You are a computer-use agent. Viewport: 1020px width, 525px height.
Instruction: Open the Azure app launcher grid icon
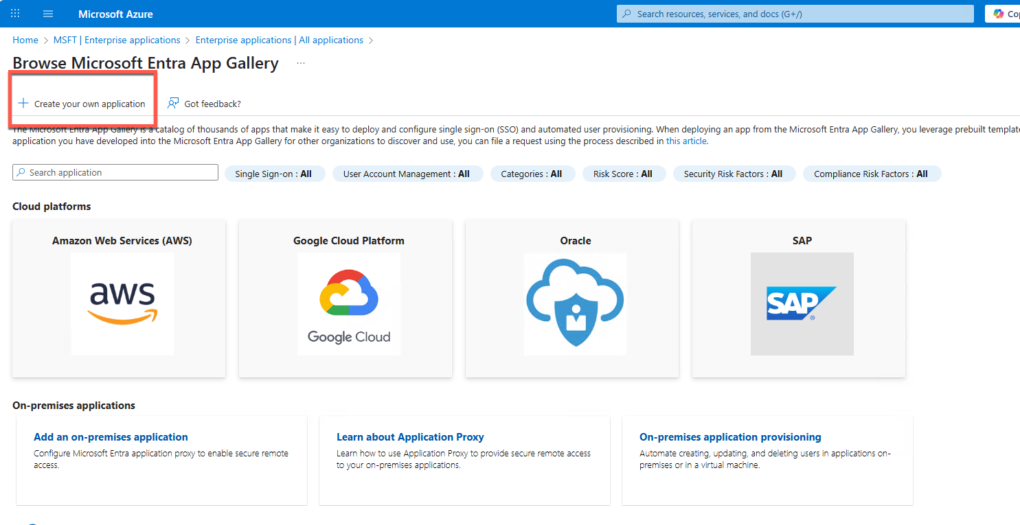[15, 14]
